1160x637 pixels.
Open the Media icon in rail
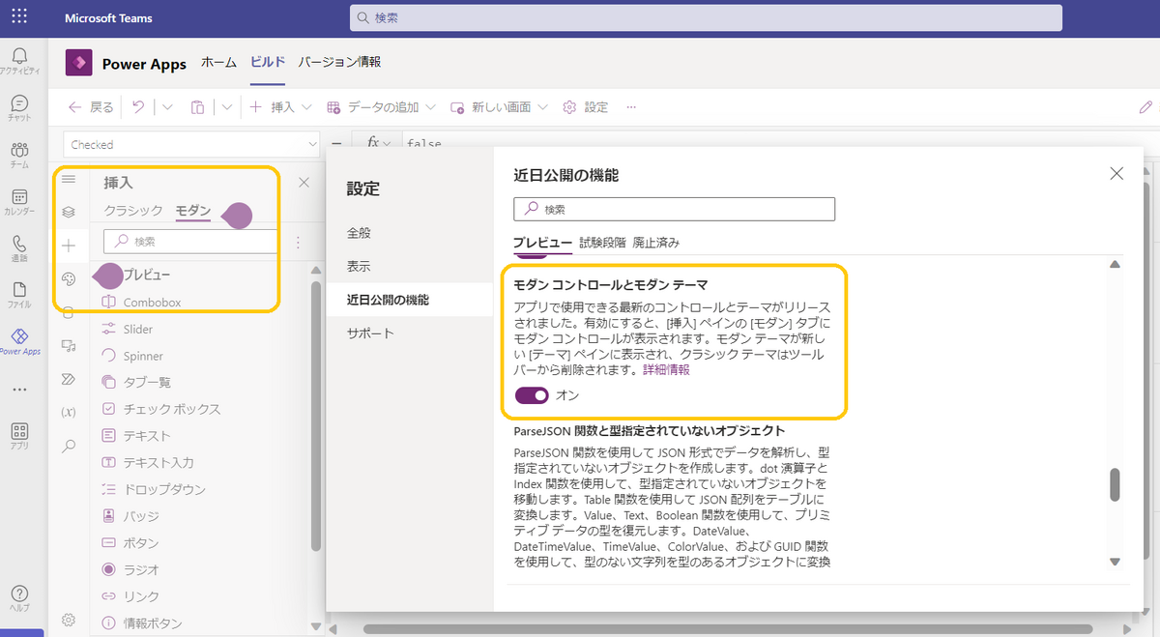(68, 345)
